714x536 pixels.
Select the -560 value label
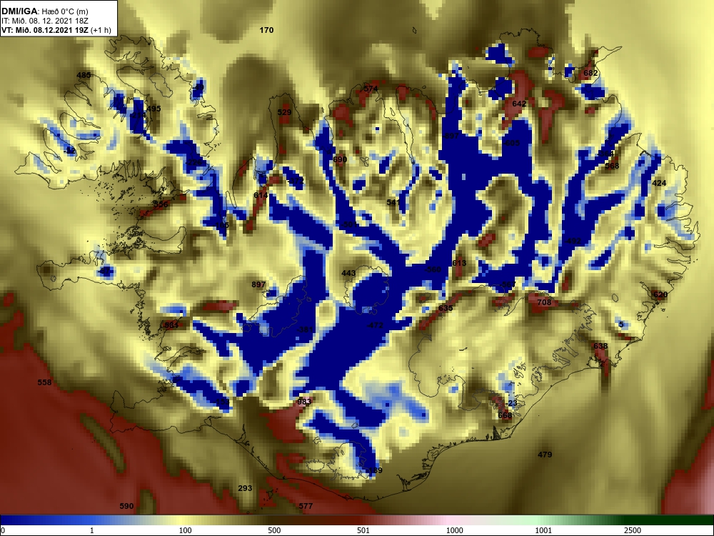[433, 269]
